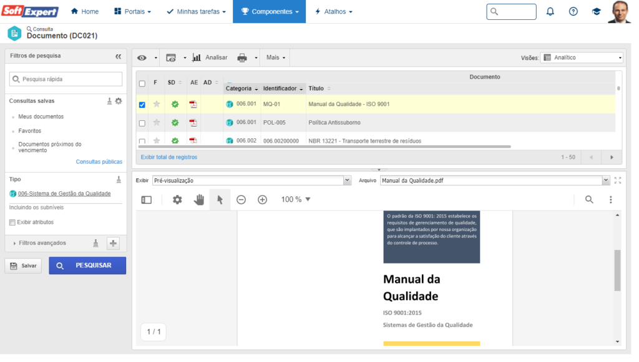Toggle the PDF sidebar panel icon
The height and width of the screenshot is (362, 639).
147,200
